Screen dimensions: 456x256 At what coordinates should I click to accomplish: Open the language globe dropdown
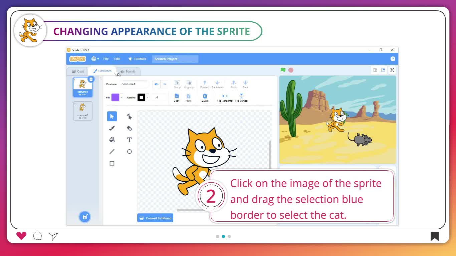95,59
